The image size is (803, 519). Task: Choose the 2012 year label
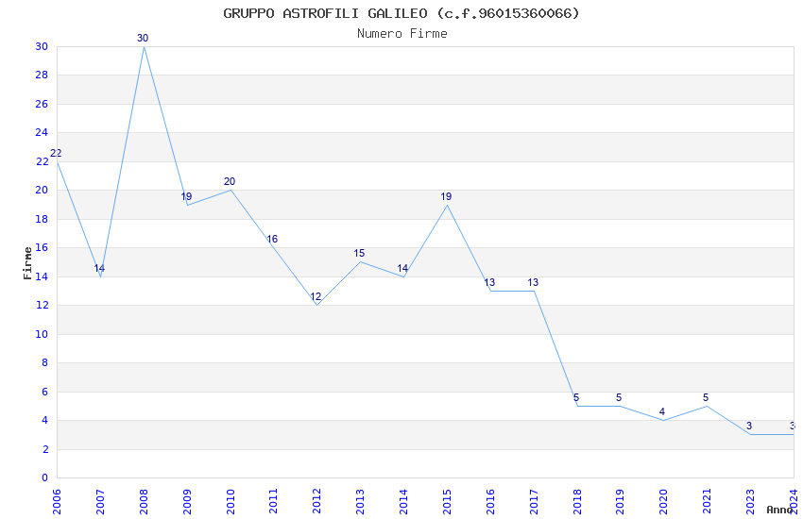[x=316, y=502]
